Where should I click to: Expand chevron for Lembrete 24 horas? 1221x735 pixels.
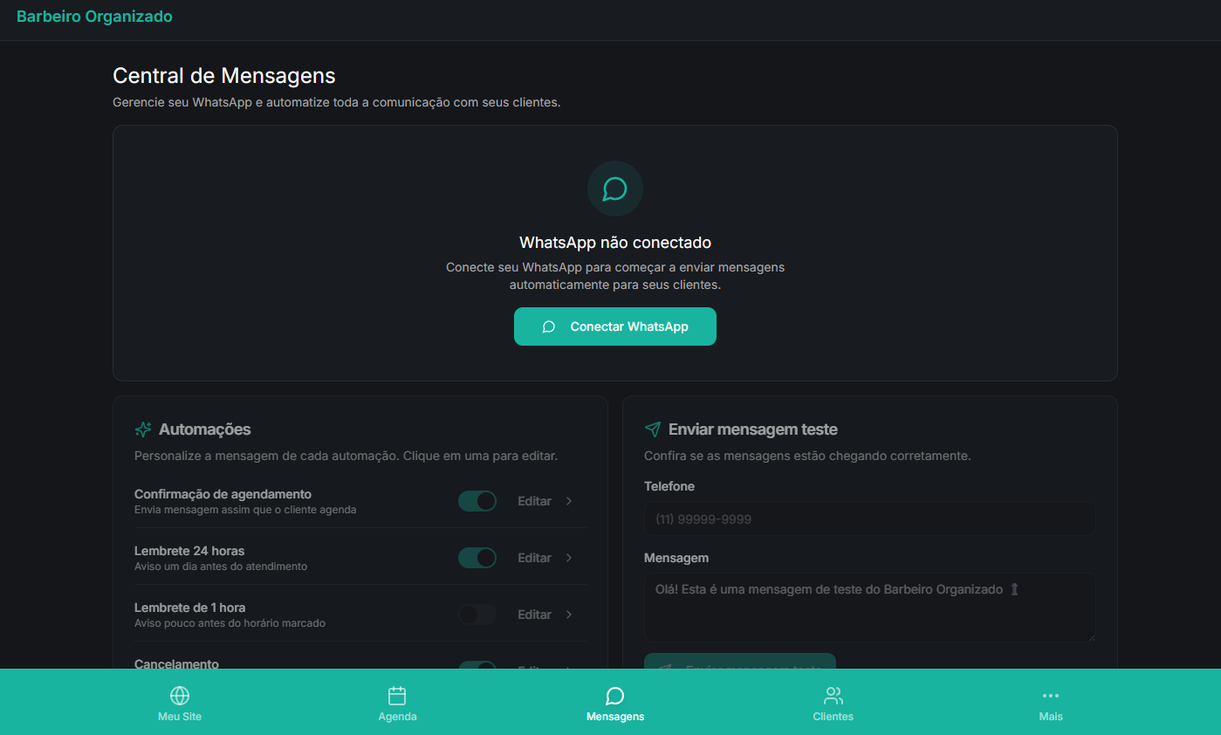[569, 558]
